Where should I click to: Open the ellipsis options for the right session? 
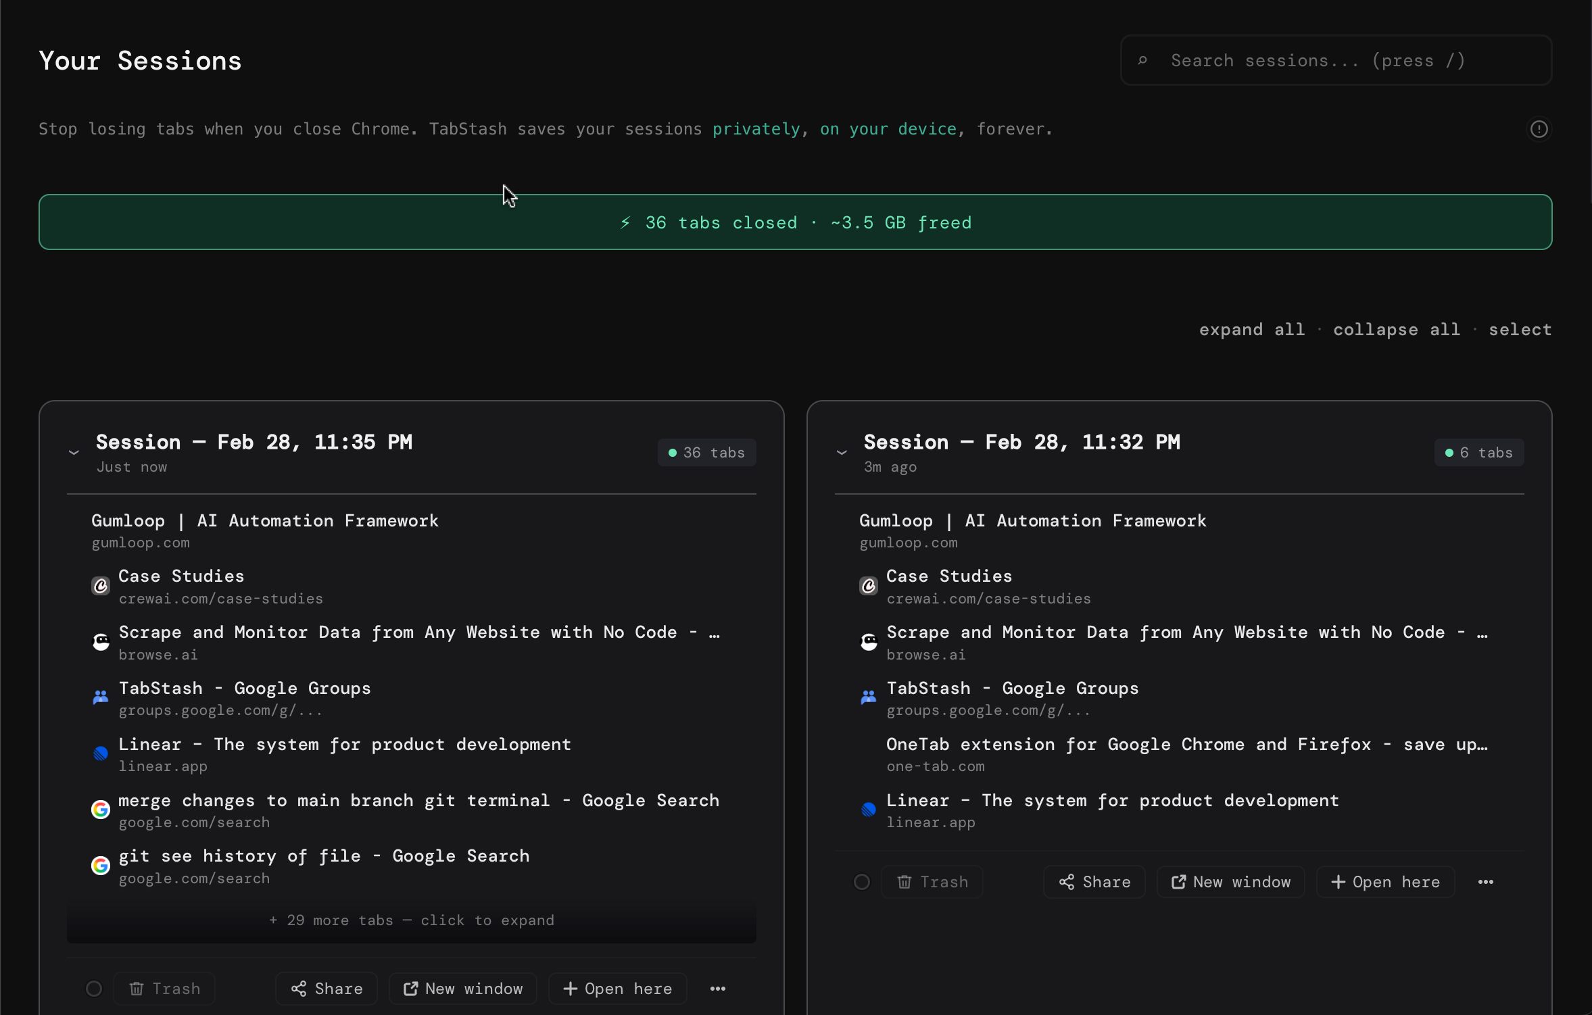pos(1485,881)
